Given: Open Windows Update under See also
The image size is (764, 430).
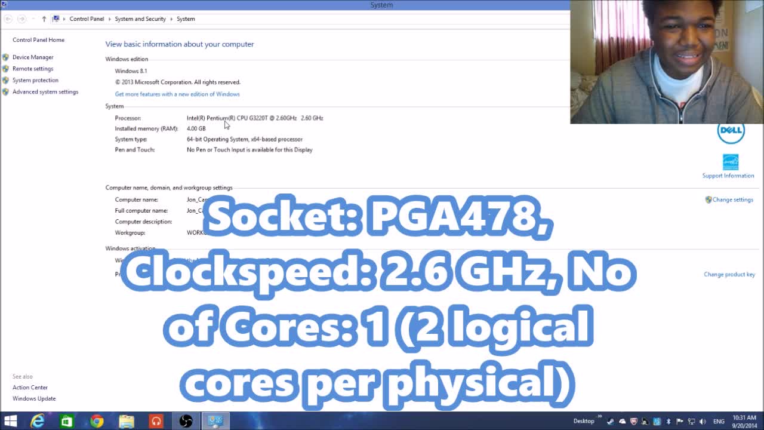Looking at the screenshot, I should point(34,399).
